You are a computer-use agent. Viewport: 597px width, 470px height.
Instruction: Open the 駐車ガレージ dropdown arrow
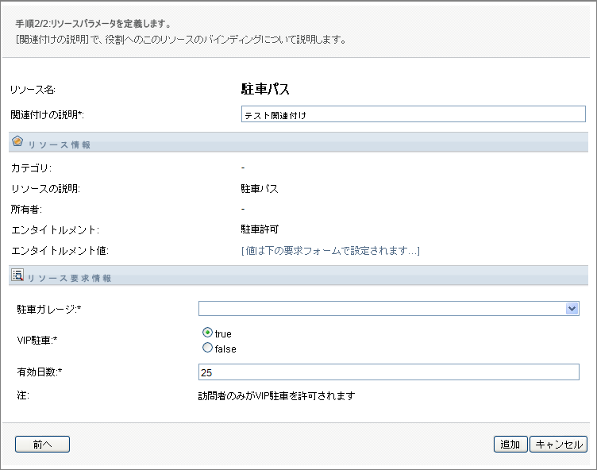[572, 309]
